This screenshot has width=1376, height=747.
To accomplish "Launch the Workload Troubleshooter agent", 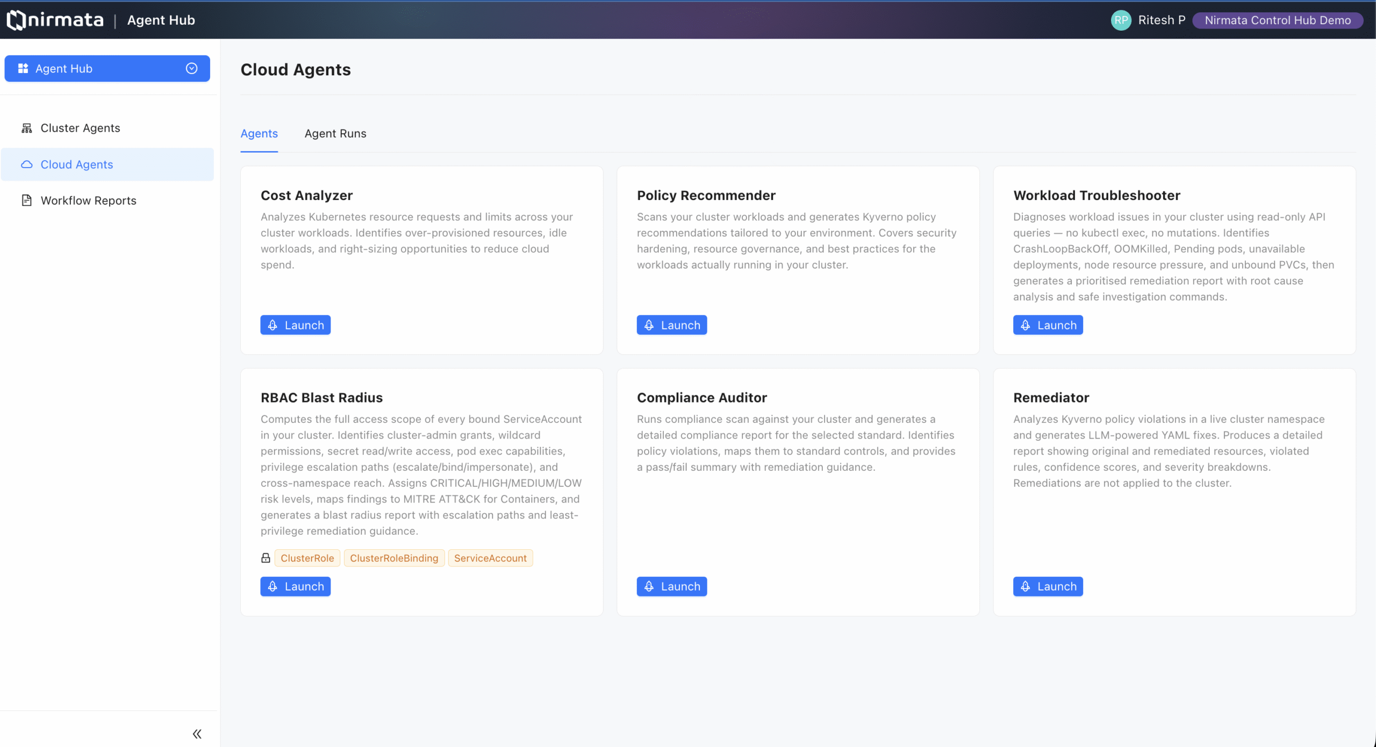I will [1048, 325].
